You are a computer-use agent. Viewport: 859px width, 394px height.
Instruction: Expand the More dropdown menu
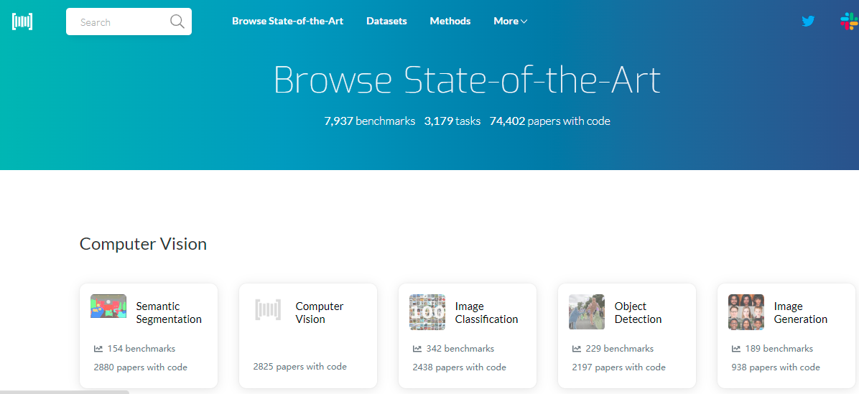coord(510,22)
